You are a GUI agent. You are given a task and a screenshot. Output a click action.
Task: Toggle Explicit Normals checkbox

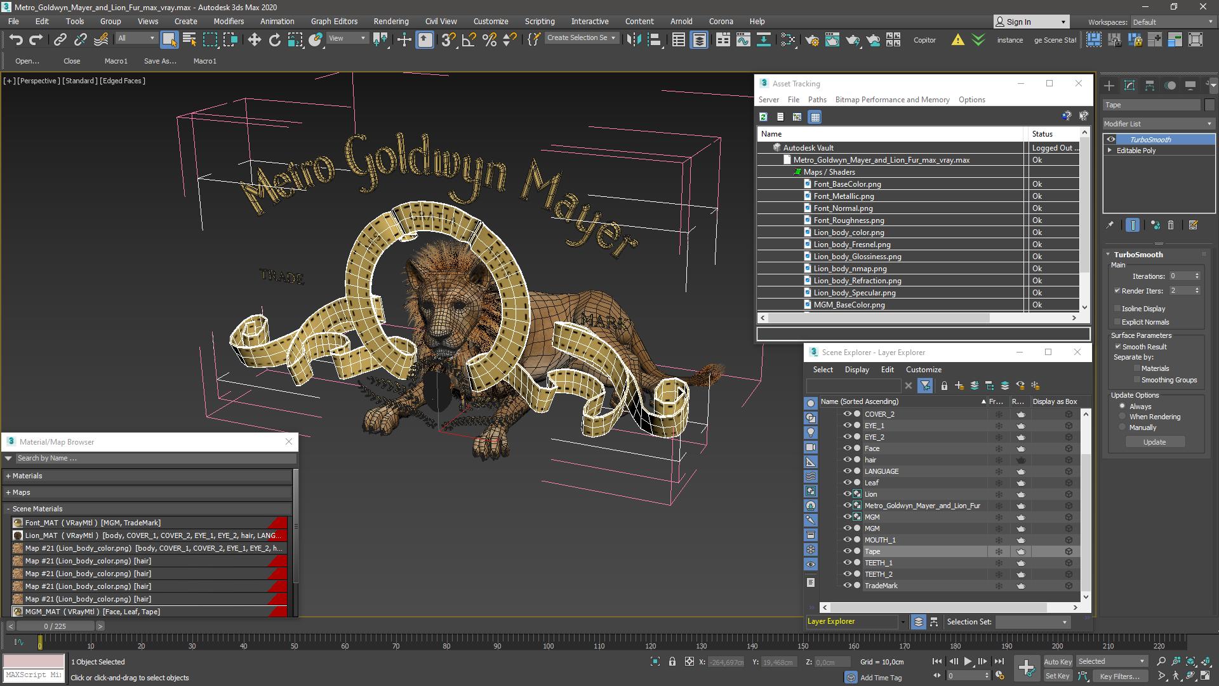click(x=1117, y=322)
